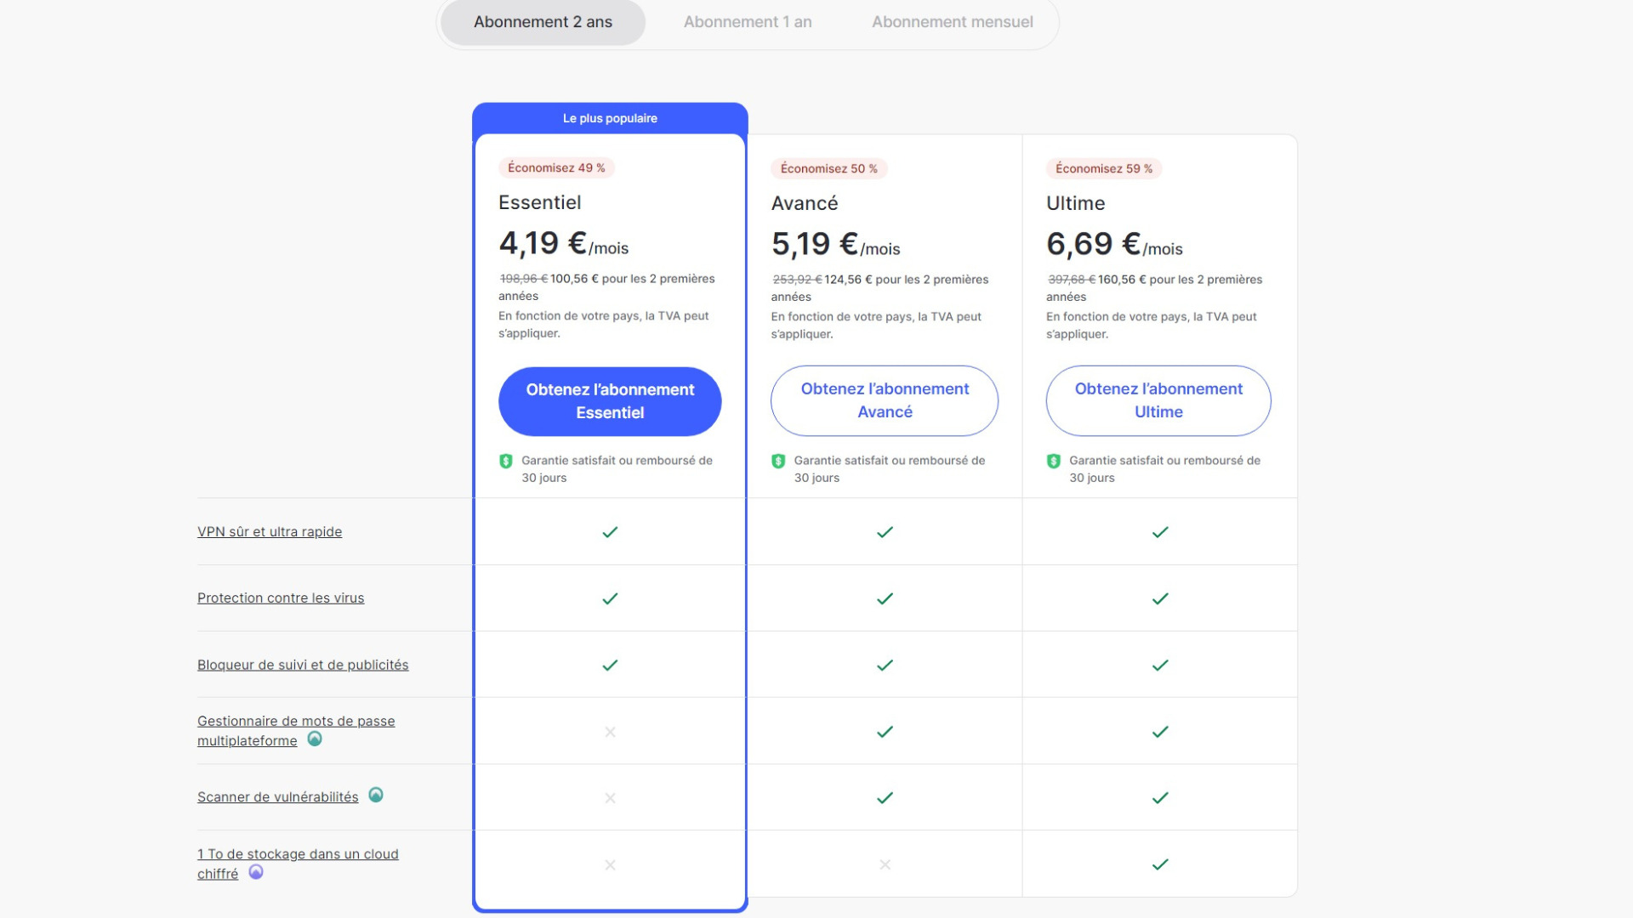
Task: Click Ultime checkmark for Scanner de vulnérabilités
Action: pos(1160,797)
